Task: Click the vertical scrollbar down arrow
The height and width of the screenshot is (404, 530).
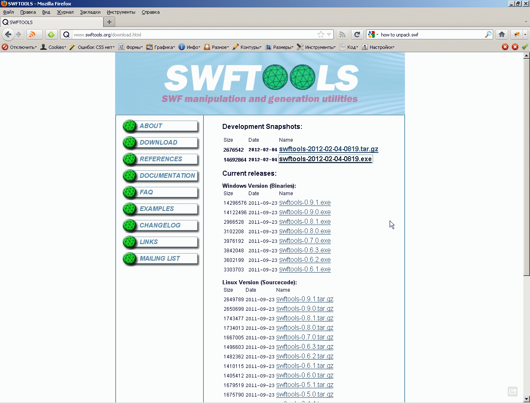Action: click(527, 399)
